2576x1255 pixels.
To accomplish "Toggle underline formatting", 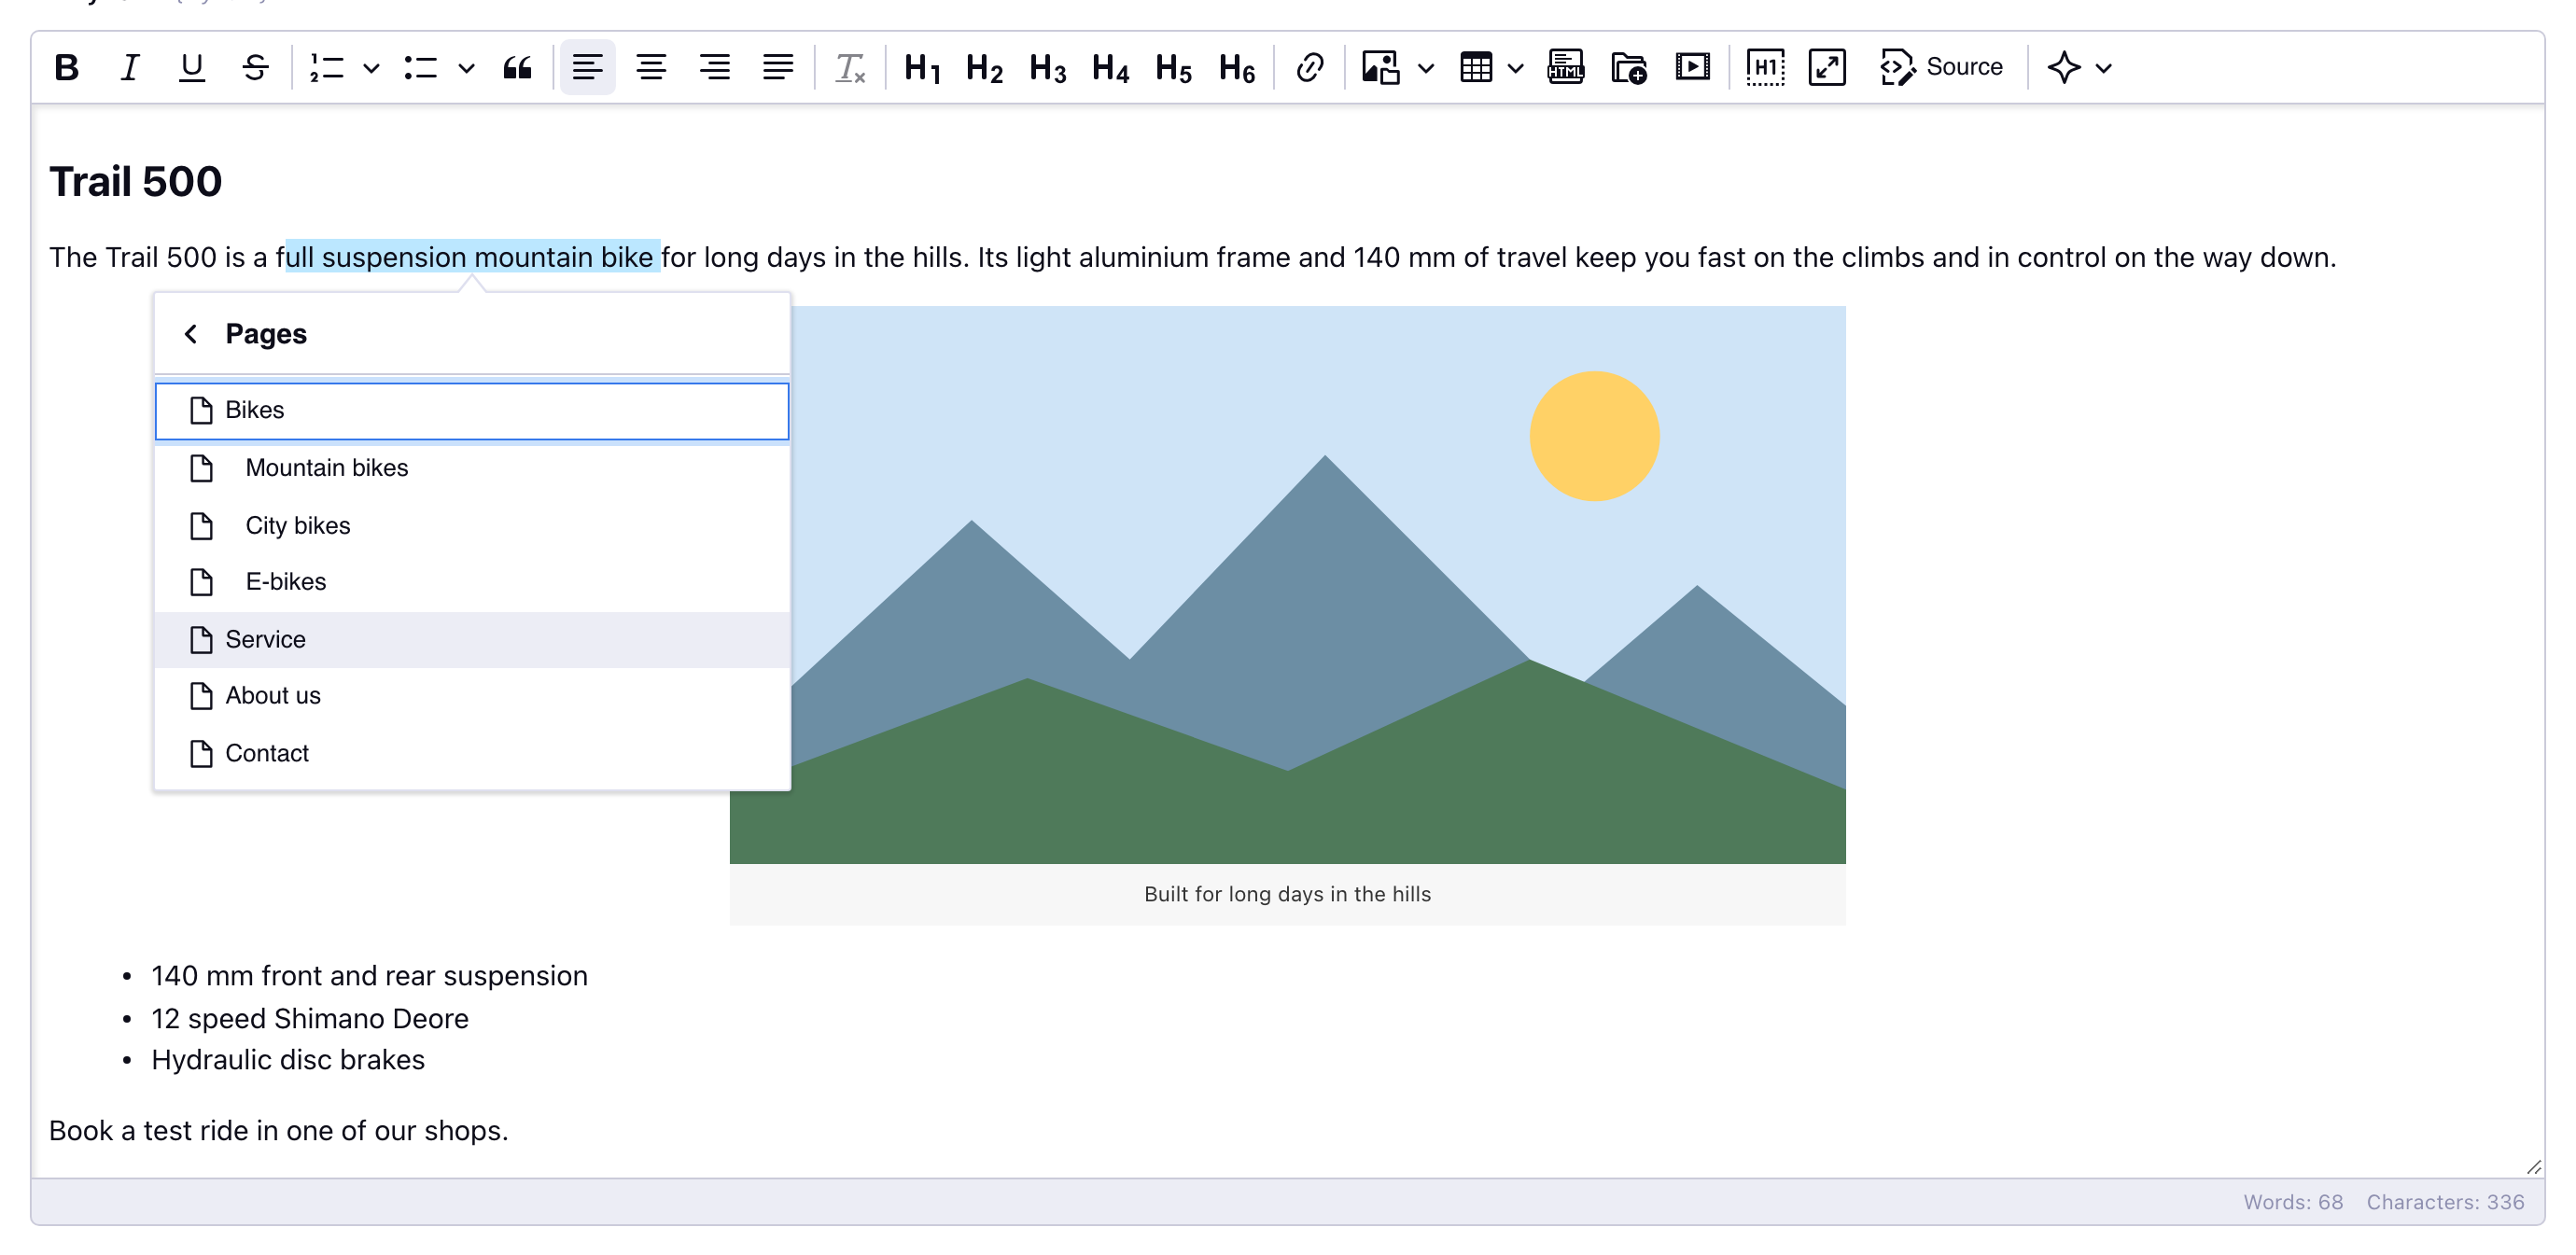I will (x=192, y=68).
